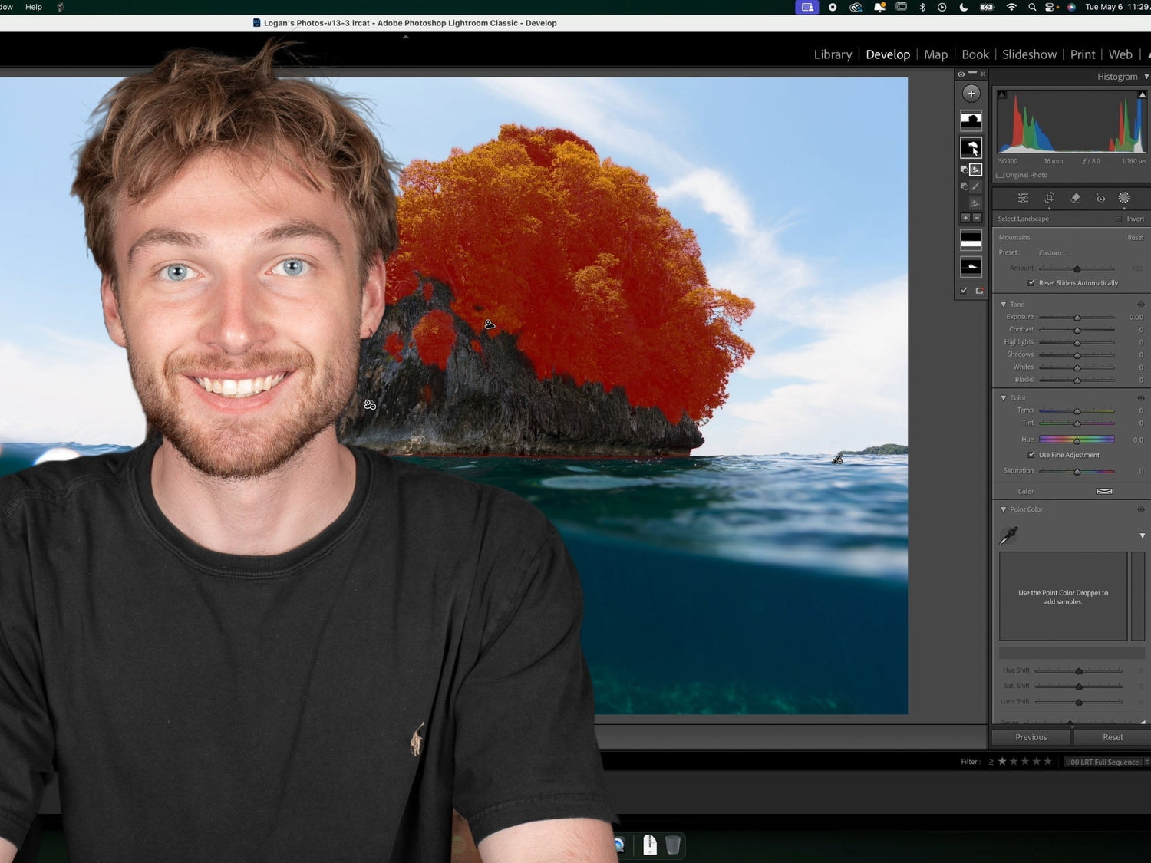Open the Basic Edit adjustments panel icon
This screenshot has width=1151, height=863.
coord(1024,199)
